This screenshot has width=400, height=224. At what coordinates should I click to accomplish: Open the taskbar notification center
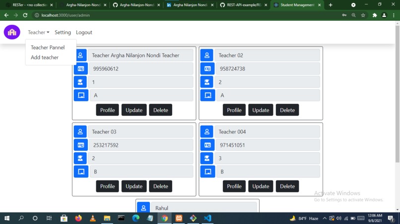tap(391, 218)
